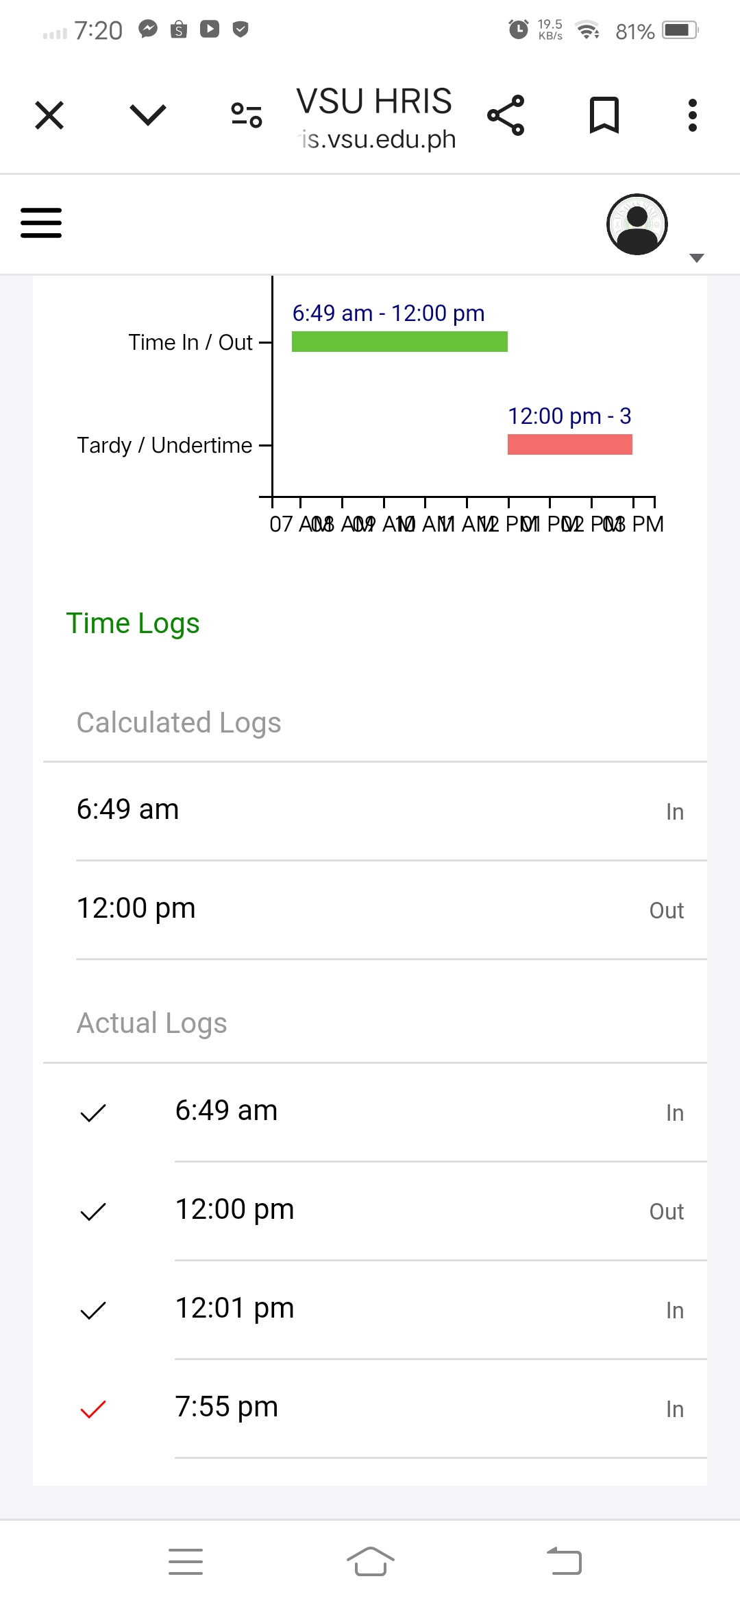Tap the is.vsu.edu.ph URL text

[378, 139]
